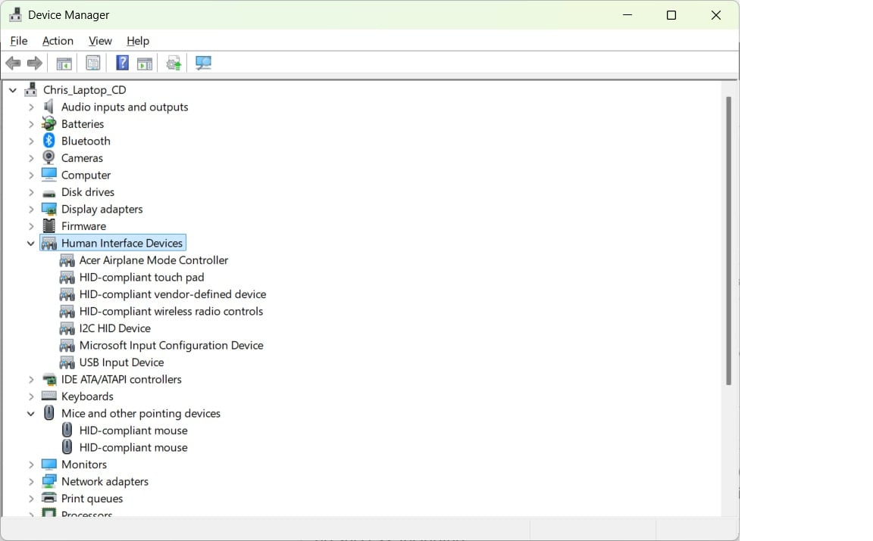
Task: Expand the Display adapters category
Action: [31, 209]
